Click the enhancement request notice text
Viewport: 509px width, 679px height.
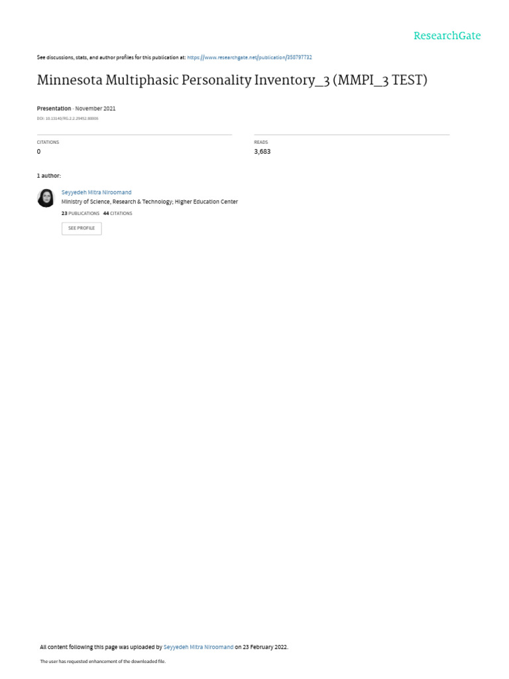[x=103, y=661]
